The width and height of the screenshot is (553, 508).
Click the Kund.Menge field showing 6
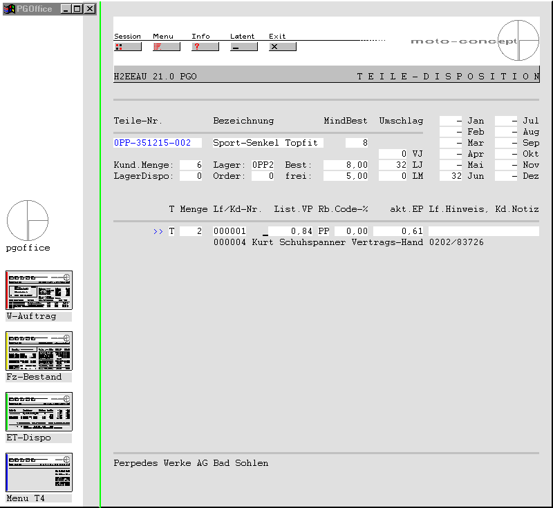191,165
